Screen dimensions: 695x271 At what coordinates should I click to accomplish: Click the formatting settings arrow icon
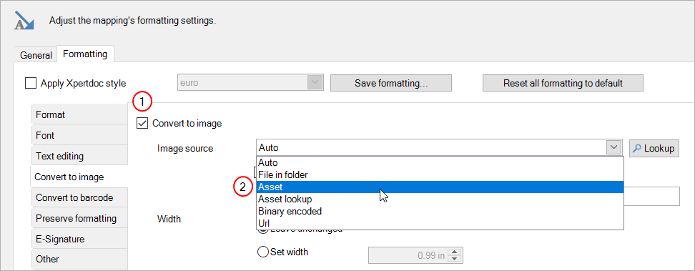pyautogui.click(x=24, y=21)
